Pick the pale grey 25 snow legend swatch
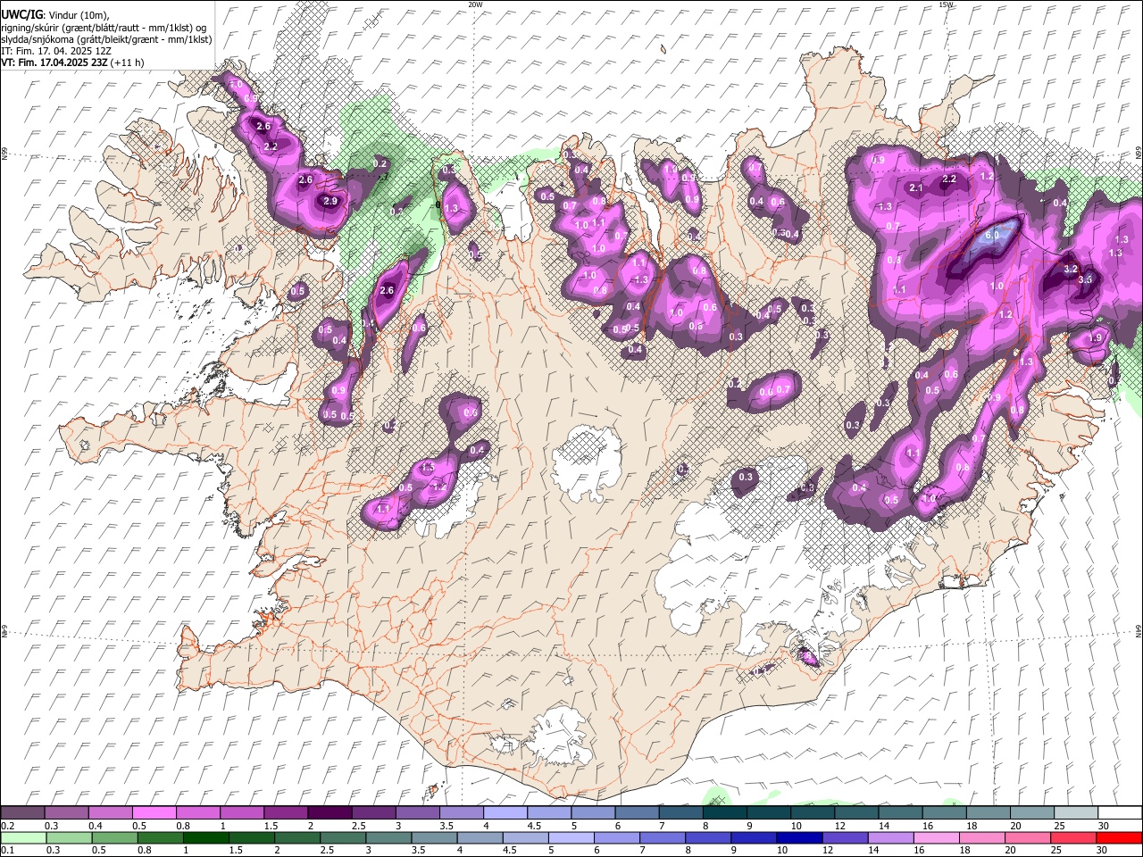The image size is (1143, 857). coord(1076,812)
